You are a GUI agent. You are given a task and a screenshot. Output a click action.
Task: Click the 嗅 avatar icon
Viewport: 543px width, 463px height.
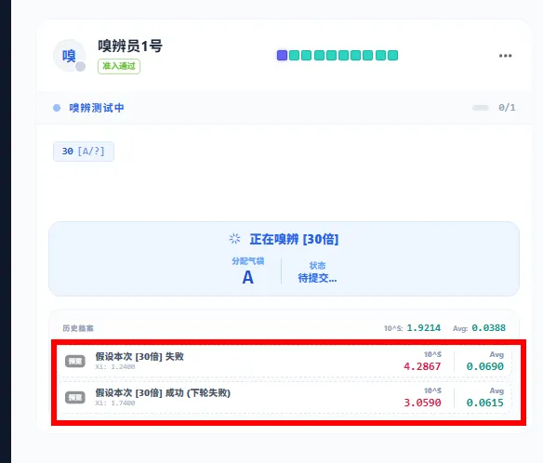pos(69,56)
